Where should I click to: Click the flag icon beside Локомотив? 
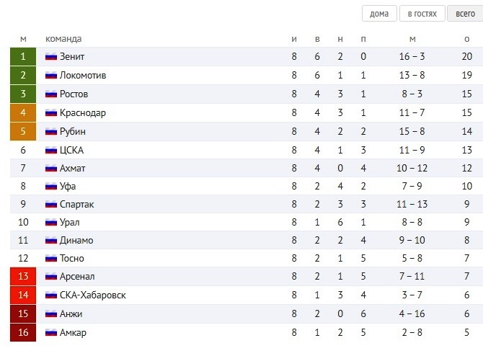tap(51, 76)
